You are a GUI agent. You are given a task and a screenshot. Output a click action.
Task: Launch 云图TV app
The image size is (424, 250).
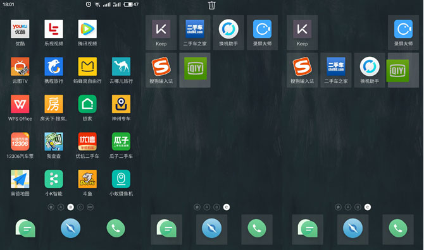[20, 66]
